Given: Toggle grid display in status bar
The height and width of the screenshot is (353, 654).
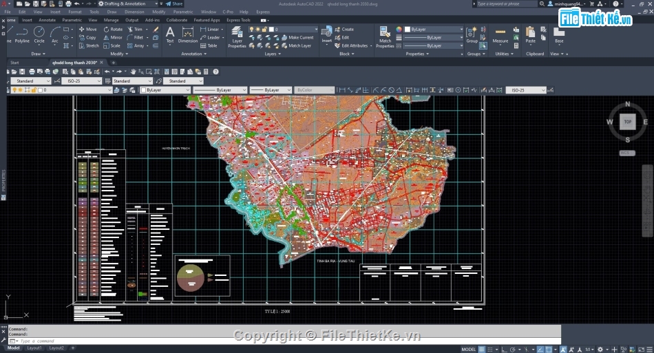Looking at the screenshot, I should pos(482,350).
